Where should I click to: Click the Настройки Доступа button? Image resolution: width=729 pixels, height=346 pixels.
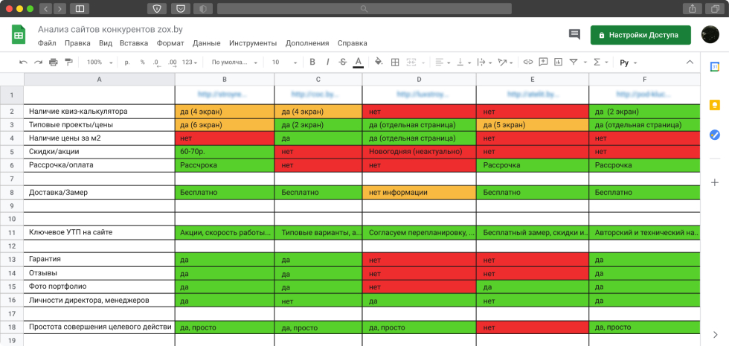tap(640, 35)
